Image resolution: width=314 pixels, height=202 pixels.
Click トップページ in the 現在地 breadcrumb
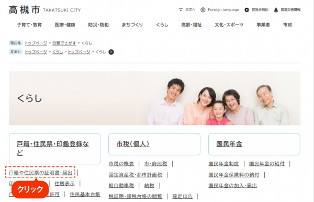36,43
